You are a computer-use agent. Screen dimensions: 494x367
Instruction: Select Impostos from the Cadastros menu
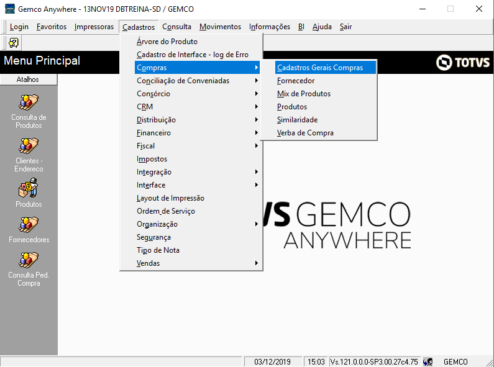(191, 159)
